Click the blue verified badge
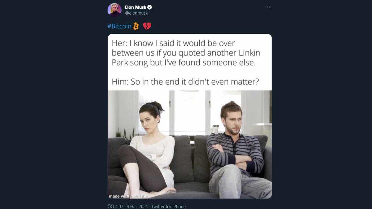 pyautogui.click(x=149, y=7)
